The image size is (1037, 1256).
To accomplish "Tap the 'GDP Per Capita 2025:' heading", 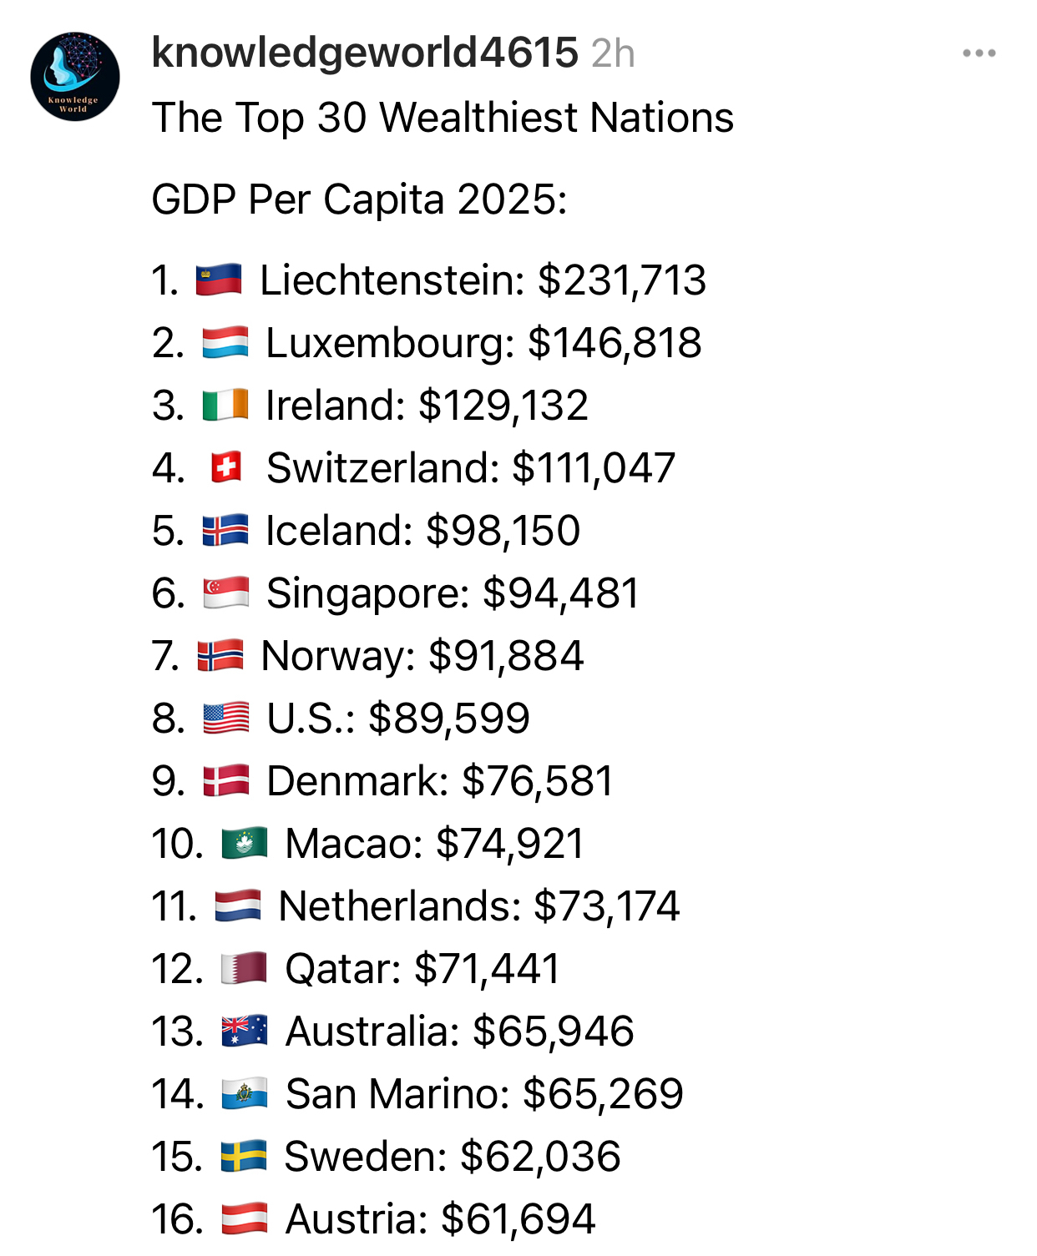I will click(x=359, y=200).
